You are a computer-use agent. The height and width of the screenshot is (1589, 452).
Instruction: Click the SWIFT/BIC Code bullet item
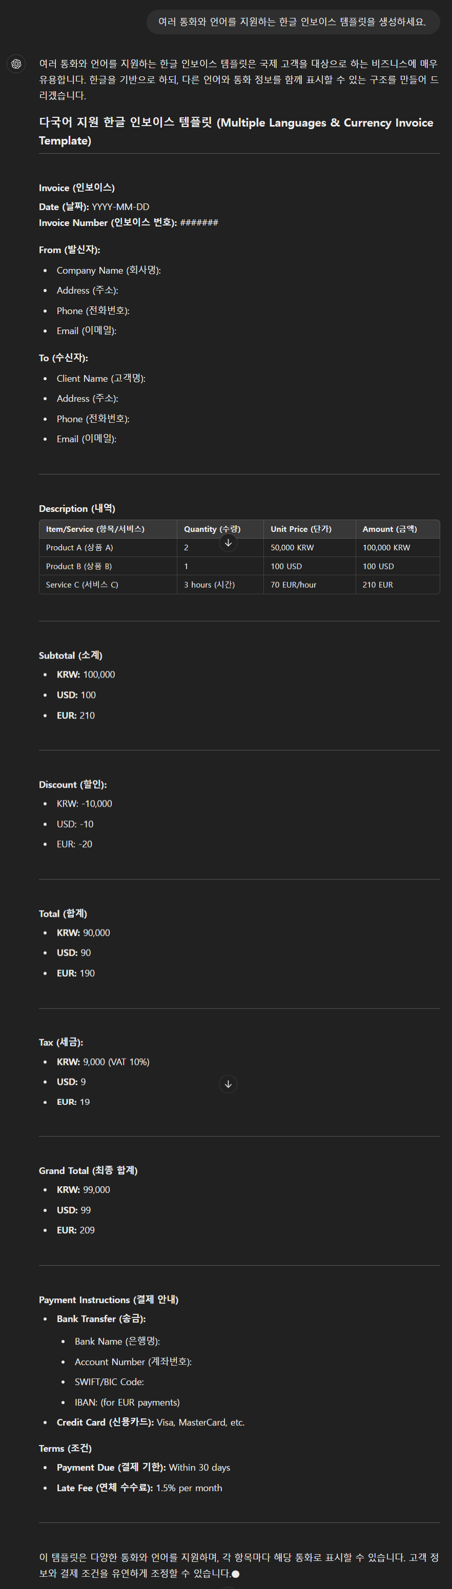coord(109,1382)
